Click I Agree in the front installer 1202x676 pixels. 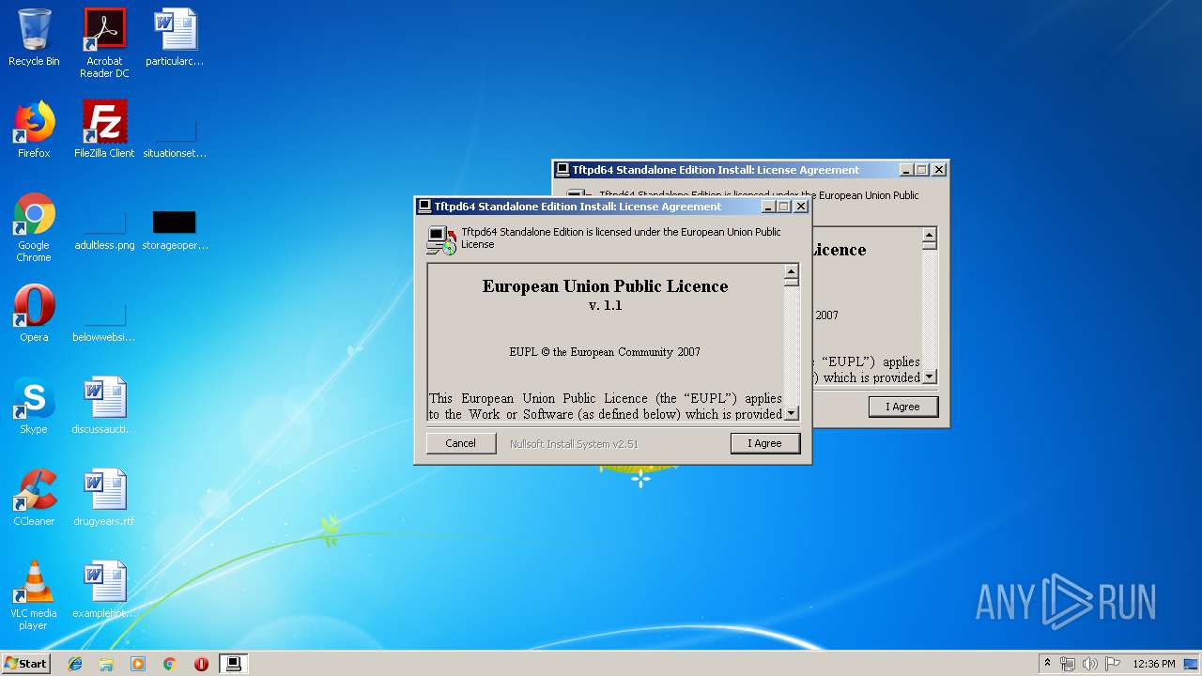pyautogui.click(x=764, y=443)
